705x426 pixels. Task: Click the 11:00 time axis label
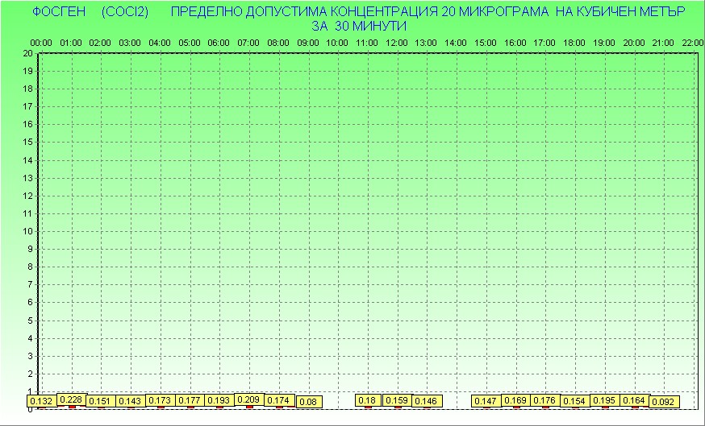coord(367,43)
